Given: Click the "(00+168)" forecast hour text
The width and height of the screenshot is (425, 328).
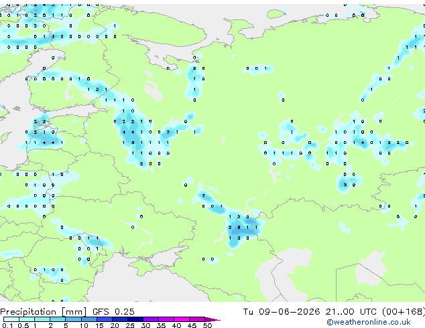Looking at the screenshot, I should click(404, 312).
